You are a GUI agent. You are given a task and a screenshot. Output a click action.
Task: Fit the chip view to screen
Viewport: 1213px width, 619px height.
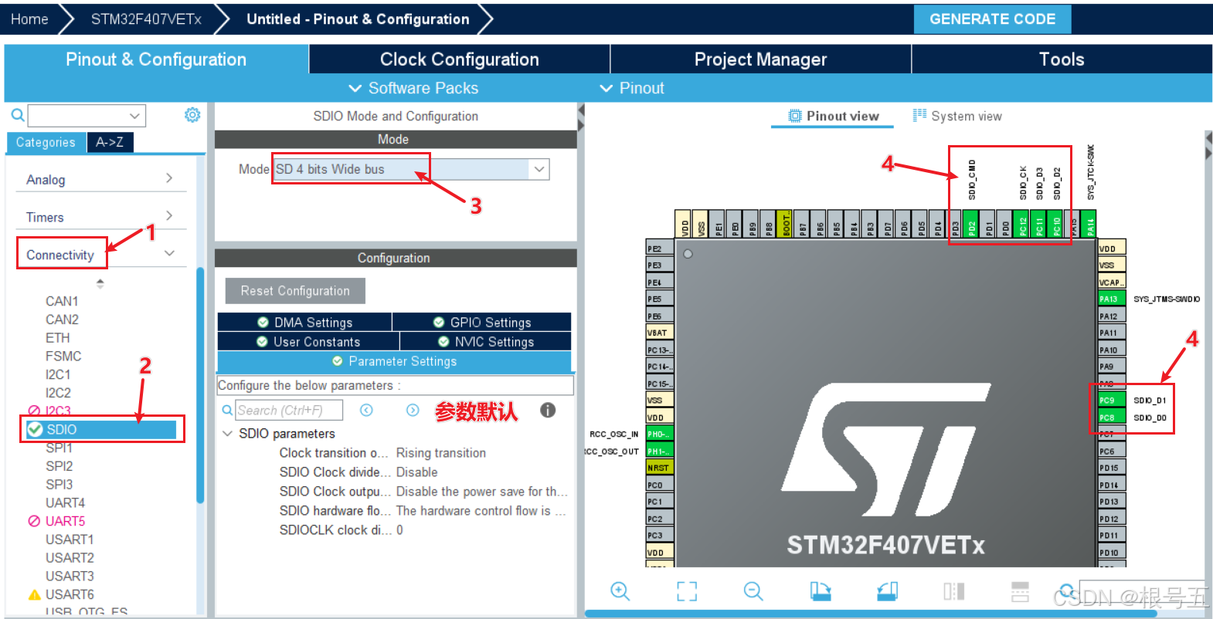click(x=687, y=591)
